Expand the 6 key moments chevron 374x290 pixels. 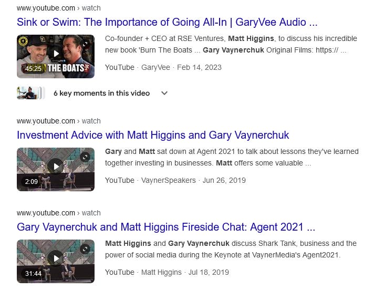pyautogui.click(x=164, y=93)
